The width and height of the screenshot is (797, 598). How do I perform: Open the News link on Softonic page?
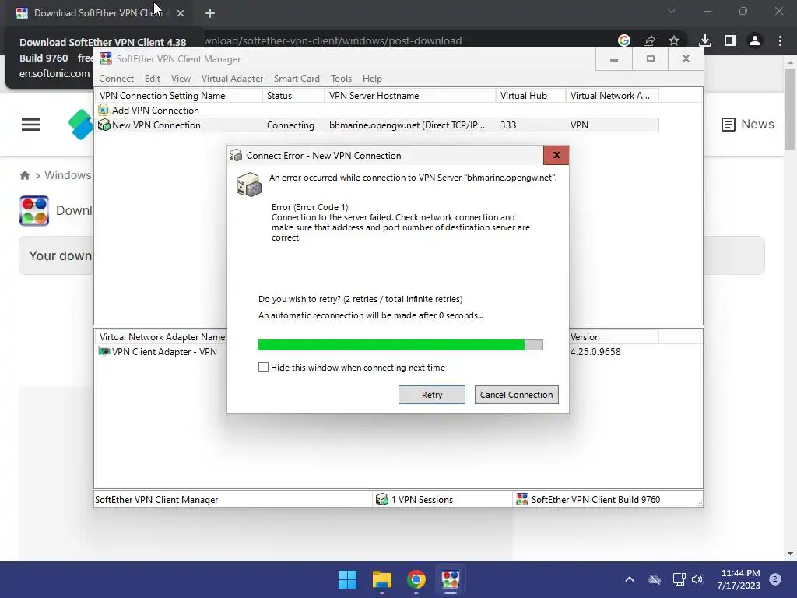(x=748, y=124)
